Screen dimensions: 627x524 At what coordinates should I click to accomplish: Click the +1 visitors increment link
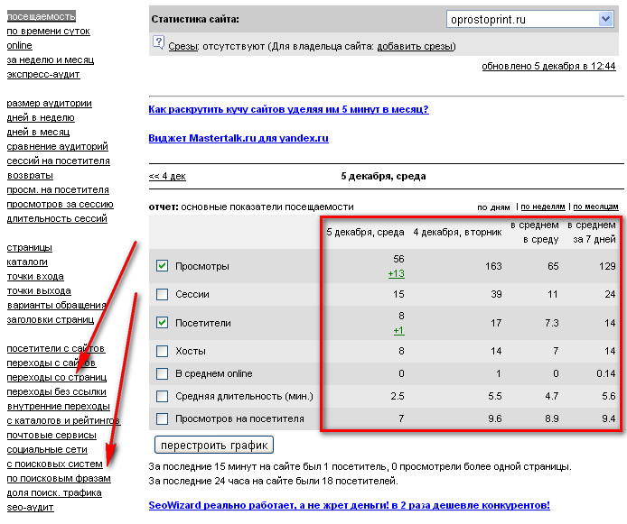pos(398,330)
